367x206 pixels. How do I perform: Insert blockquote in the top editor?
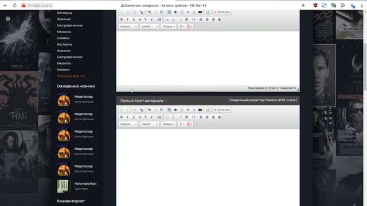click(194, 19)
